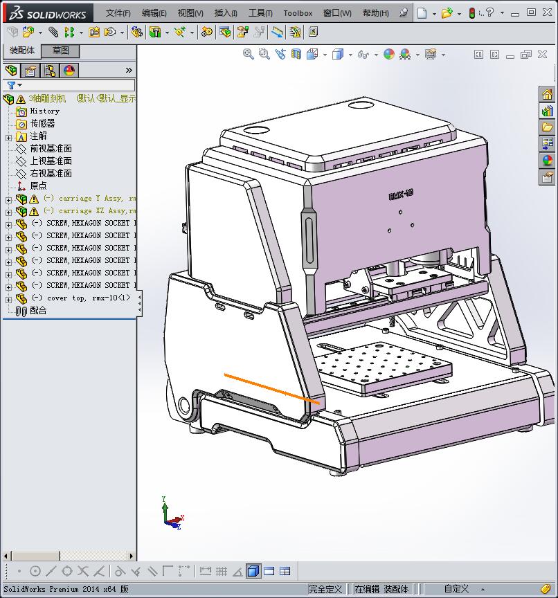The height and width of the screenshot is (598, 558).
Task: Click the tree panel horizontal scrollbar right arrow
Action: pyautogui.click(x=131, y=556)
